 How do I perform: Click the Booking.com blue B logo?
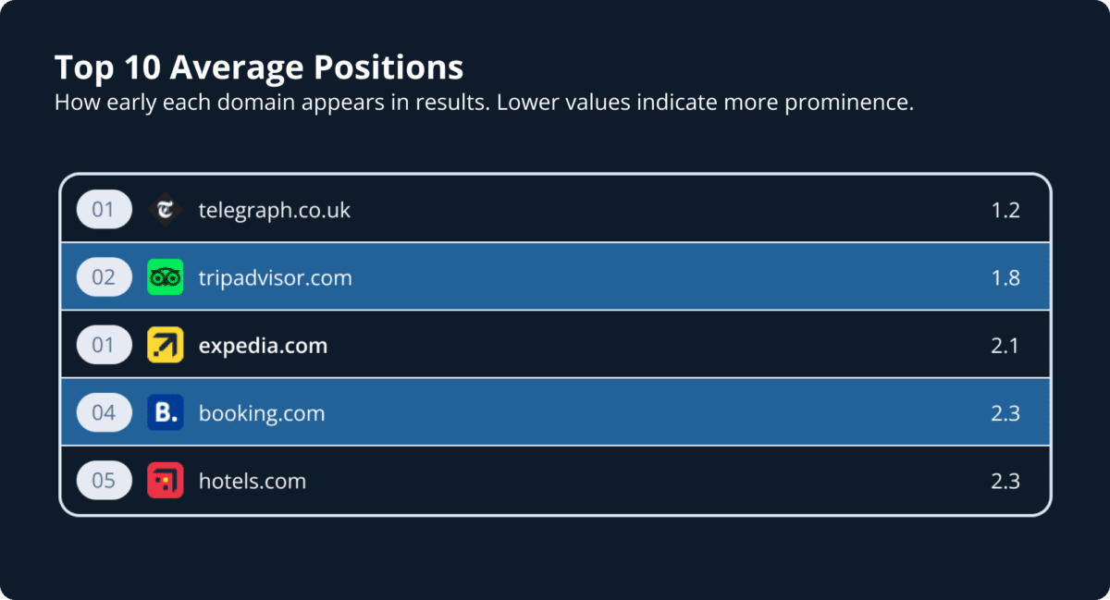166,412
